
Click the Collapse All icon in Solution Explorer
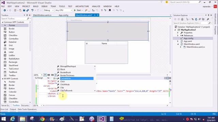pos(200,19)
